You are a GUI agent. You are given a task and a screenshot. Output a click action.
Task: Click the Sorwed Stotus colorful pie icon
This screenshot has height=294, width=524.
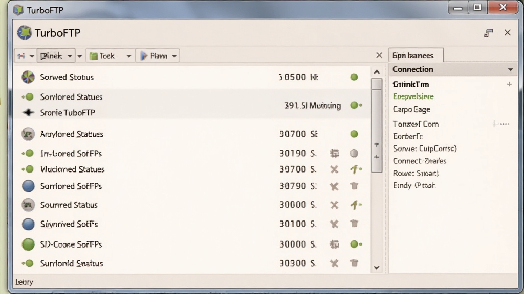point(28,77)
